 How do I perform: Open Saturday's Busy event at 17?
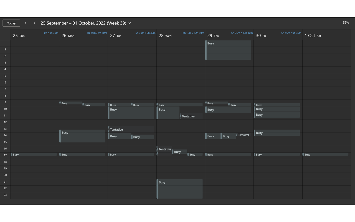click(x=325, y=154)
